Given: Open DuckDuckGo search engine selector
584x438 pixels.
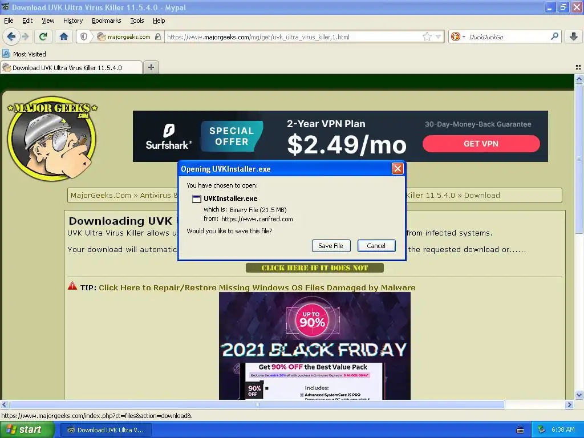Looking at the screenshot, I should tap(458, 36).
